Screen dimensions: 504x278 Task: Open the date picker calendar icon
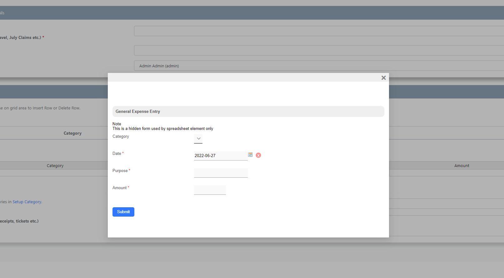(250, 155)
